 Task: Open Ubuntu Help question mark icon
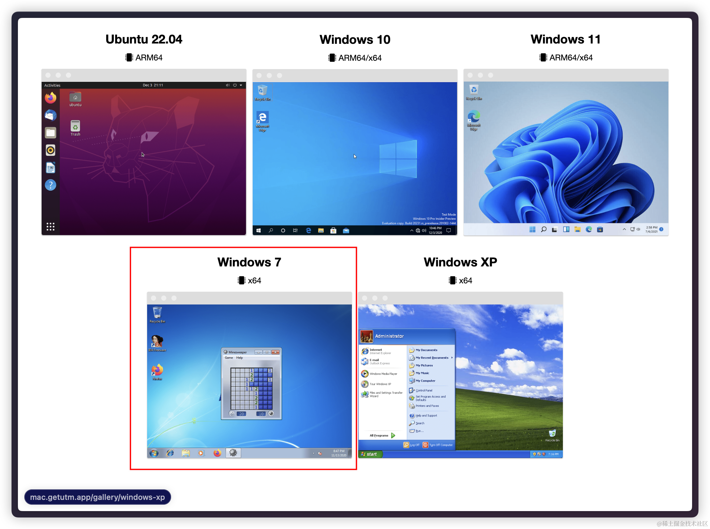tap(50, 185)
